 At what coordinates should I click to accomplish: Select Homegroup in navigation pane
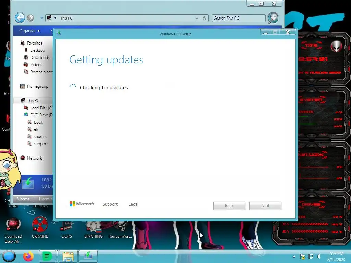[x=38, y=86]
